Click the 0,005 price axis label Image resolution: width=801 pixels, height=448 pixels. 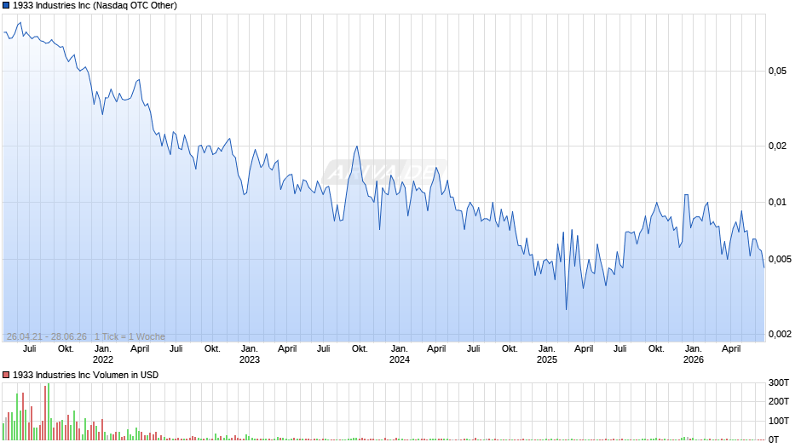pos(780,259)
